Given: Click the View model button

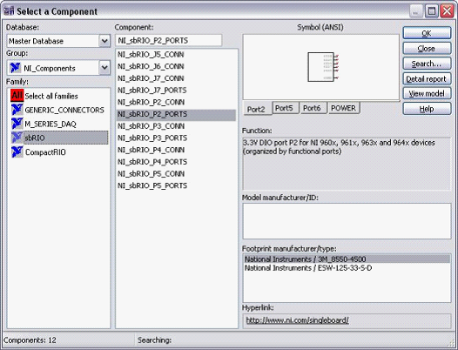Looking at the screenshot, I should [x=427, y=93].
